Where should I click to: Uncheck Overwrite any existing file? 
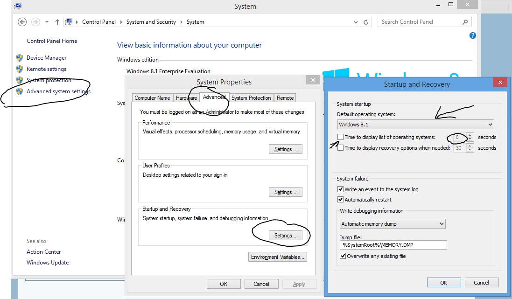point(343,256)
